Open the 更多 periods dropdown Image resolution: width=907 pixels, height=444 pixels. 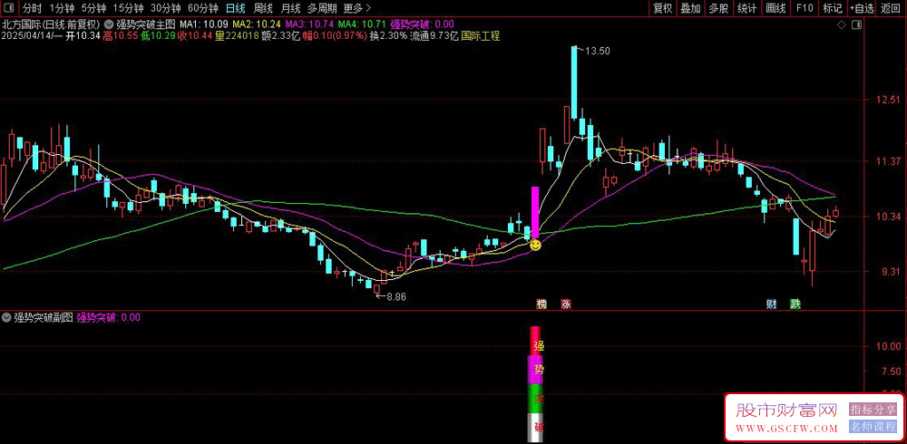pos(356,8)
